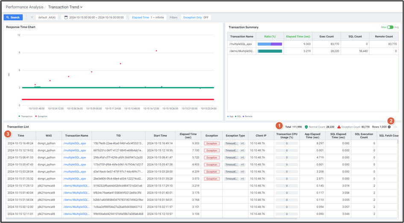This screenshot has height=223, width=404.
Task: Open the default All(4) instance selector
Action: (x=47, y=17)
